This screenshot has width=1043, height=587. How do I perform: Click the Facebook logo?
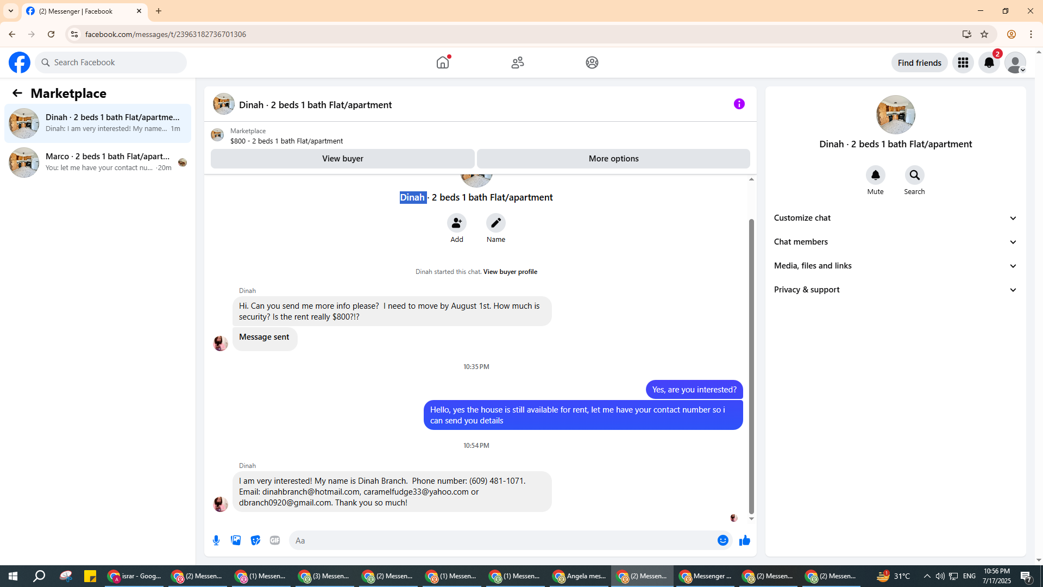pyautogui.click(x=20, y=63)
